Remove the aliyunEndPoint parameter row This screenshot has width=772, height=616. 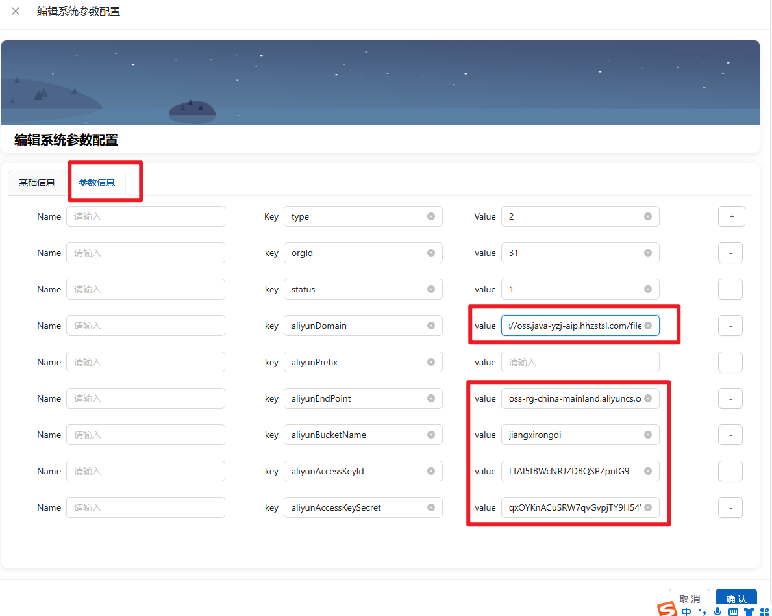pos(730,399)
